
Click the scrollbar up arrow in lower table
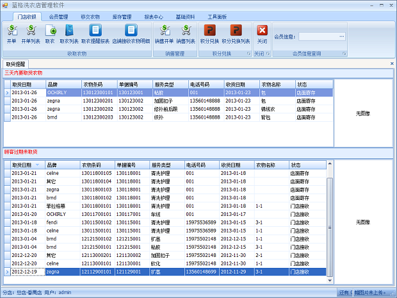330,163
